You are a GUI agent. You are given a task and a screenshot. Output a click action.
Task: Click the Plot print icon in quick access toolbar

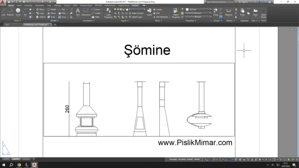(24, 2)
